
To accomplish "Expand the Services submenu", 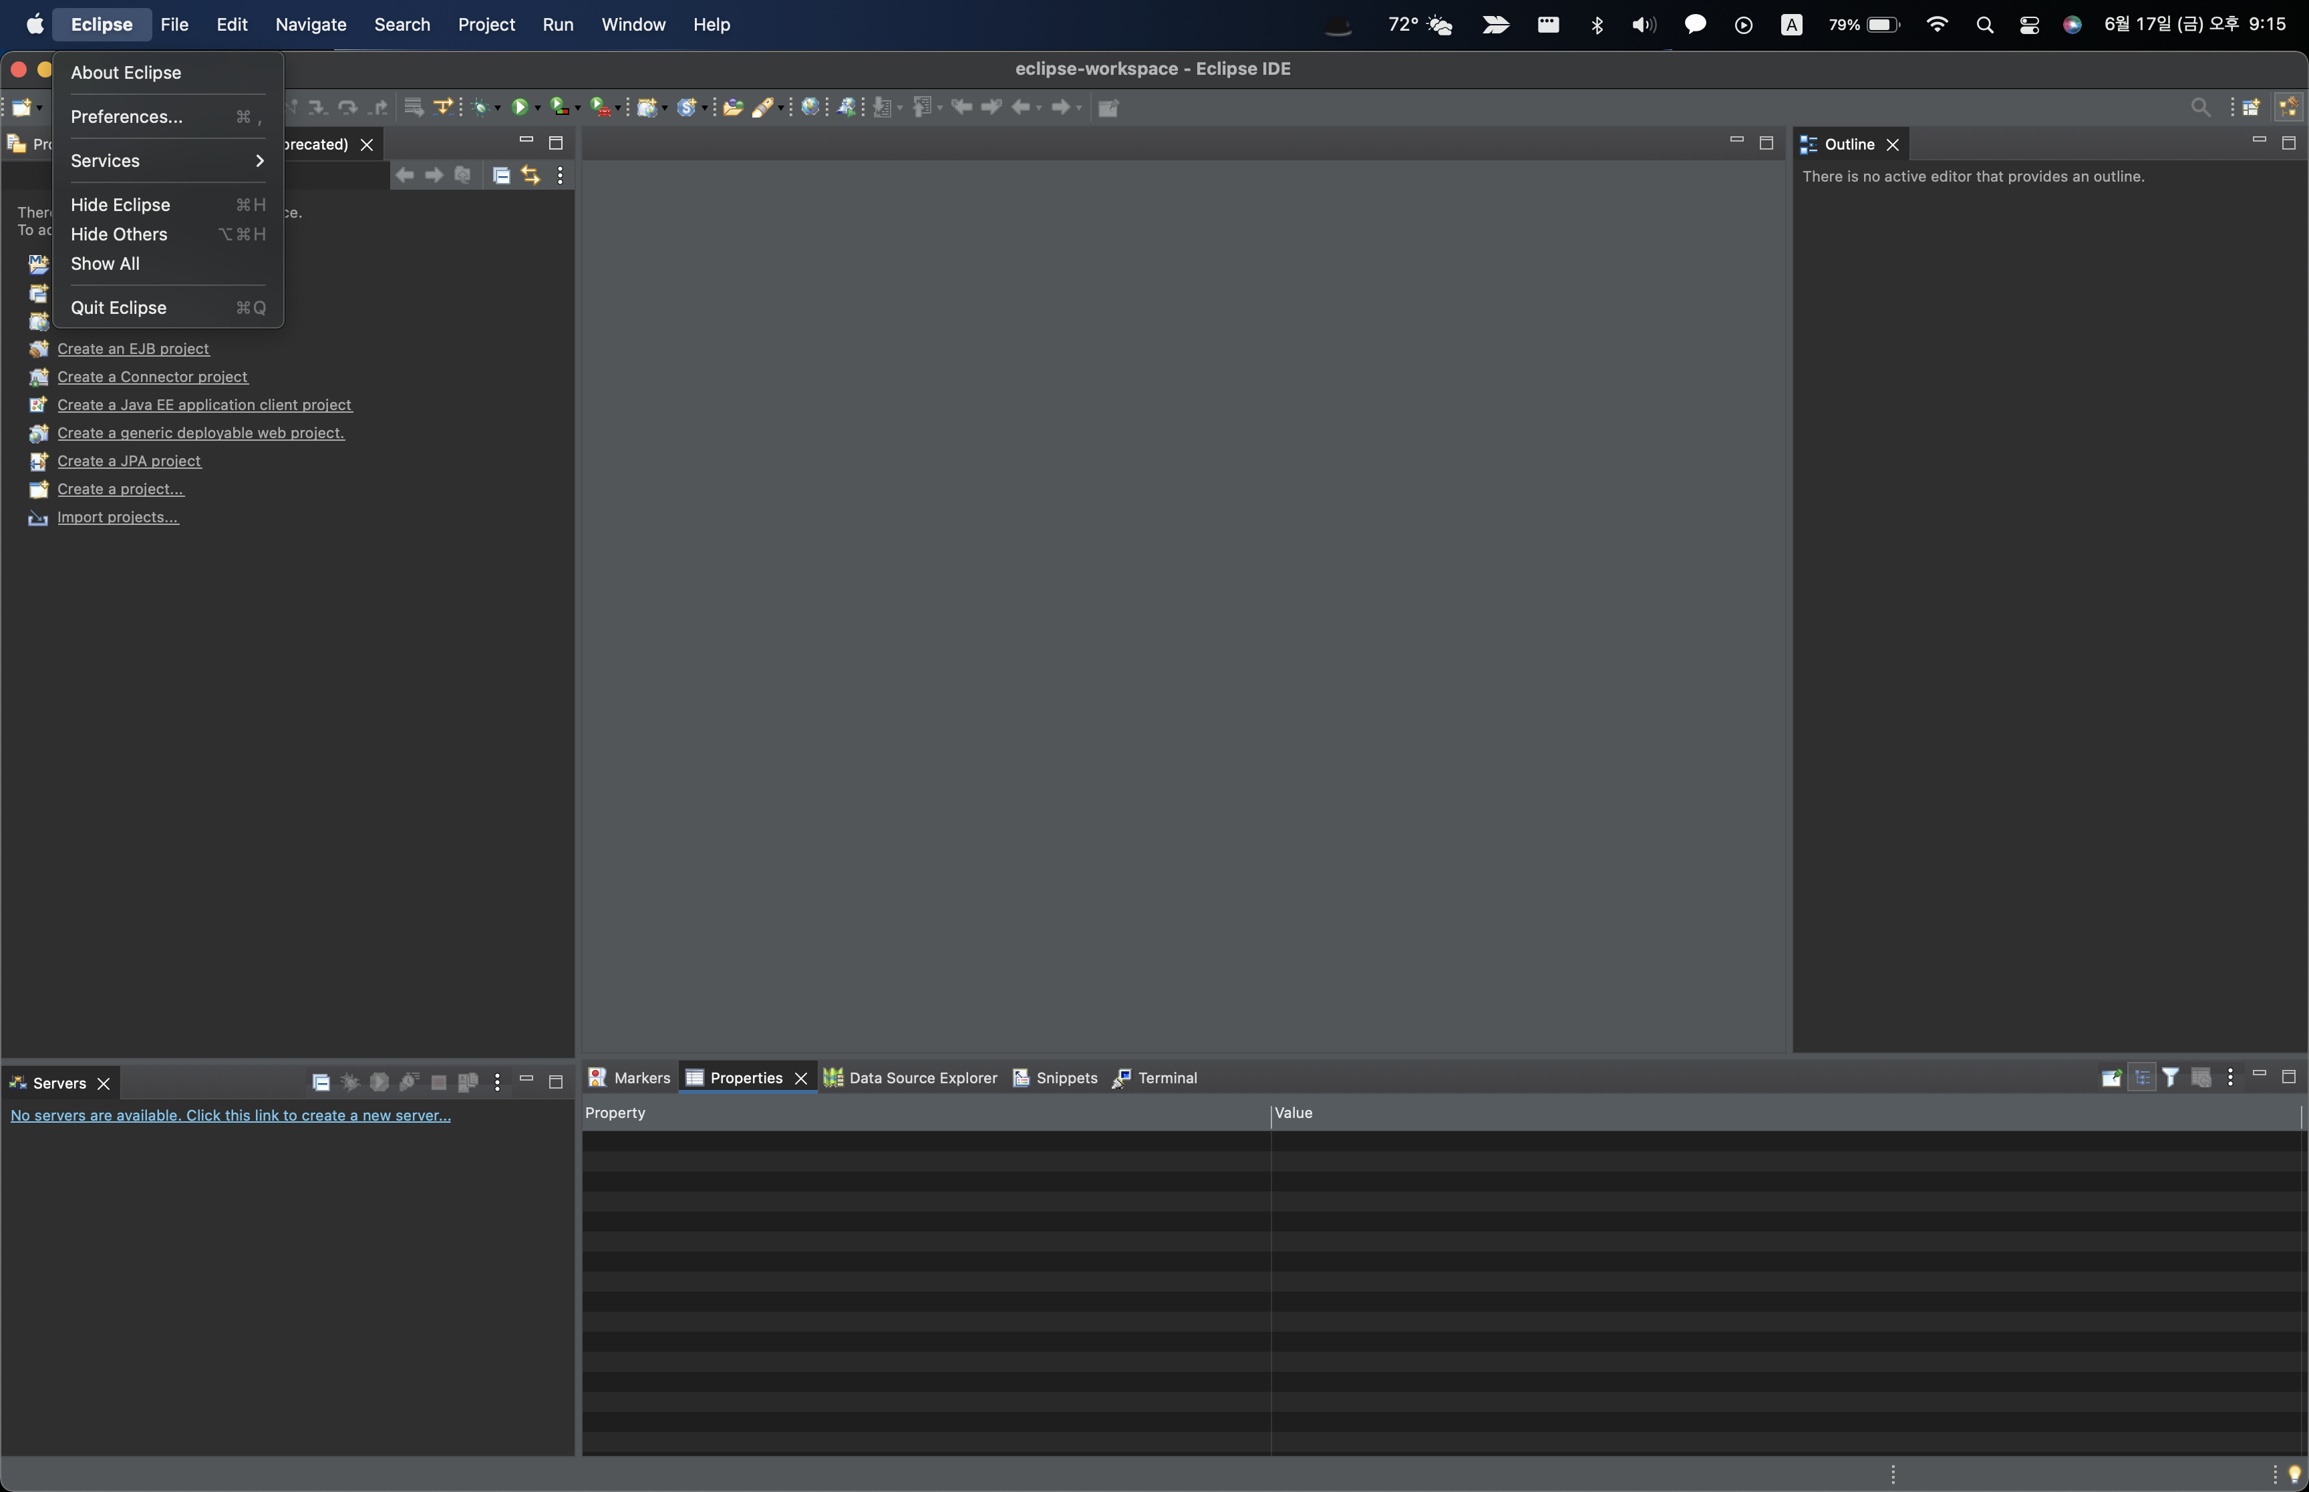I will tap(166, 161).
